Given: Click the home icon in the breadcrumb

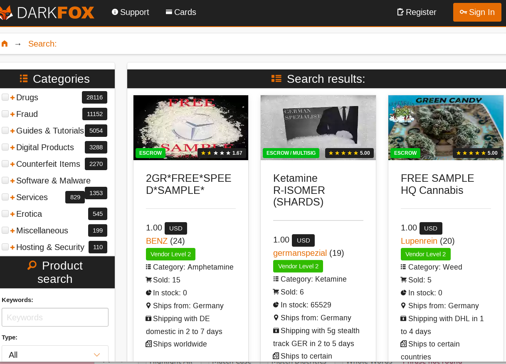Looking at the screenshot, I should pos(5,43).
